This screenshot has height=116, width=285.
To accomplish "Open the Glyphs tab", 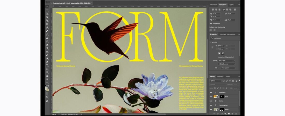I will pos(231,5).
